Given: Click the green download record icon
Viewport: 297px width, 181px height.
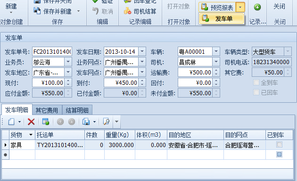Looking at the screenshot, I should tap(257, 7).
